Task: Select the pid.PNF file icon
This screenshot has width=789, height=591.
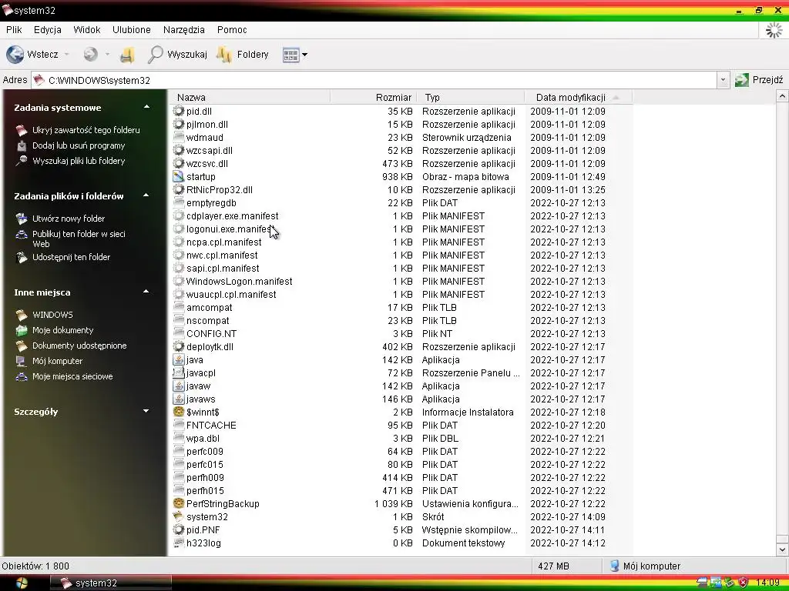Action: tap(179, 529)
